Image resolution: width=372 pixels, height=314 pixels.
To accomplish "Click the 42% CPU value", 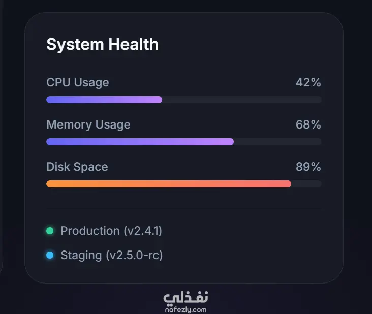I will [308, 82].
